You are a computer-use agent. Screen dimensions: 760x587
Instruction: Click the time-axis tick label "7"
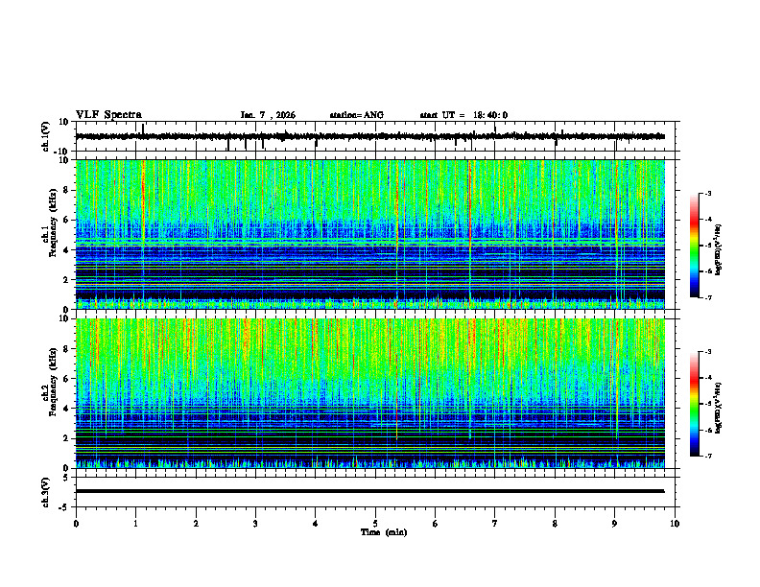click(495, 524)
